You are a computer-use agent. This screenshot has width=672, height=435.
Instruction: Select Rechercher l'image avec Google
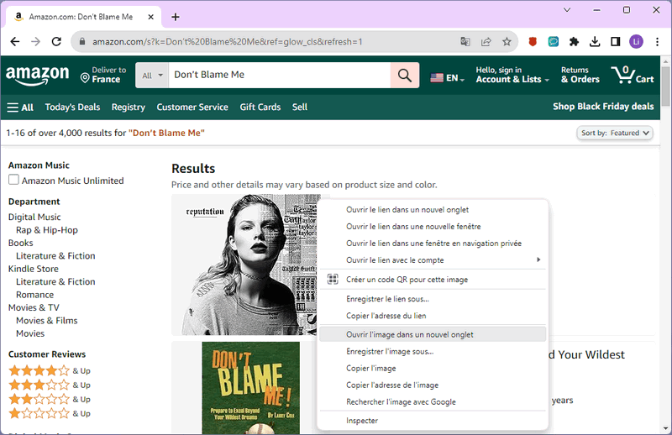433,401
